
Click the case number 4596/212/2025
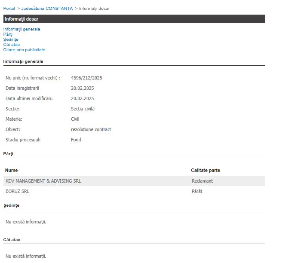click(x=86, y=78)
